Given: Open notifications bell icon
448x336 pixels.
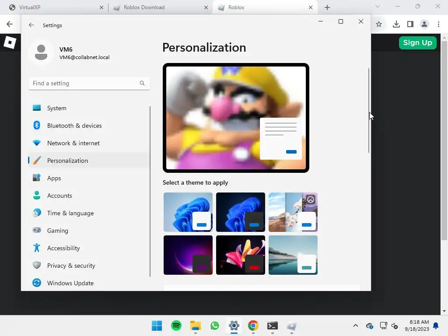Looking at the screenshot, I should point(436,325).
